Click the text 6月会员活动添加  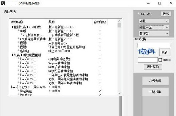point(60,59)
